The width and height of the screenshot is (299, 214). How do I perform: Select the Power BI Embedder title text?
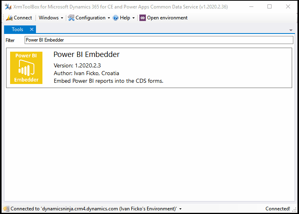[x=86, y=55]
